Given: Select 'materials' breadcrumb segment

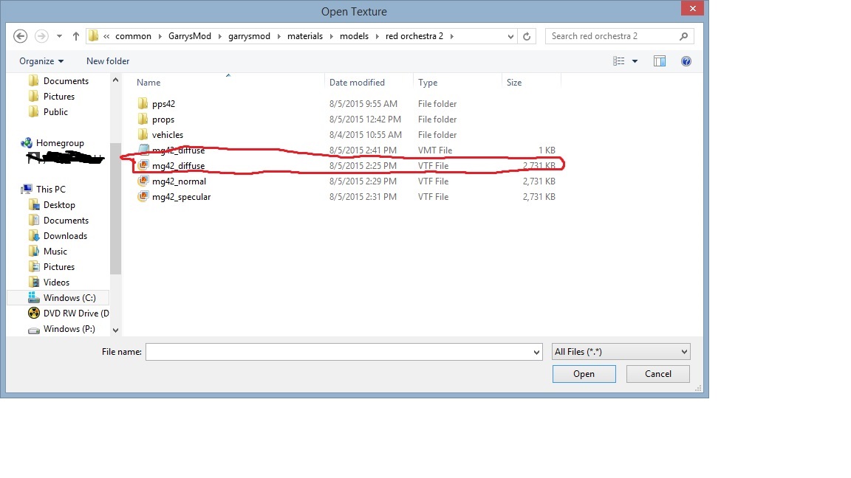Looking at the screenshot, I should (x=305, y=36).
